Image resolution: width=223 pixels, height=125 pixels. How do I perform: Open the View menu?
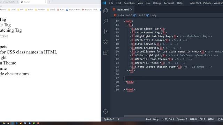coord(140,3)
